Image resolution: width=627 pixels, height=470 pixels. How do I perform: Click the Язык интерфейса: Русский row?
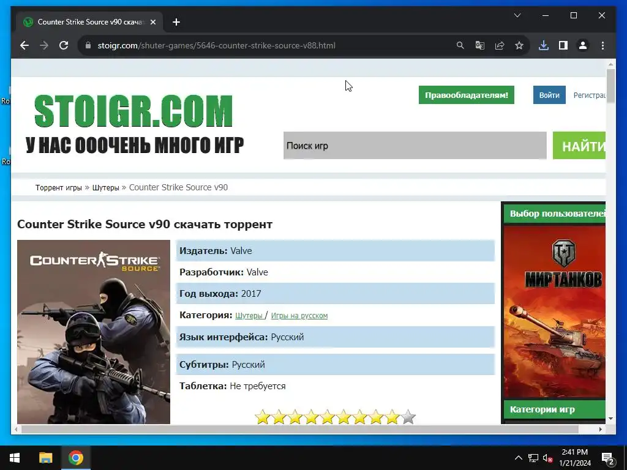pyautogui.click(x=336, y=337)
